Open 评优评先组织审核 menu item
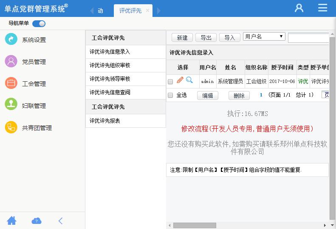The image size is (336, 229). [x=126, y=65]
